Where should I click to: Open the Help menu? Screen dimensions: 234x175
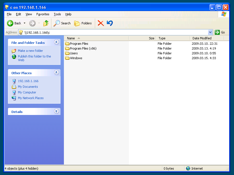[68, 14]
